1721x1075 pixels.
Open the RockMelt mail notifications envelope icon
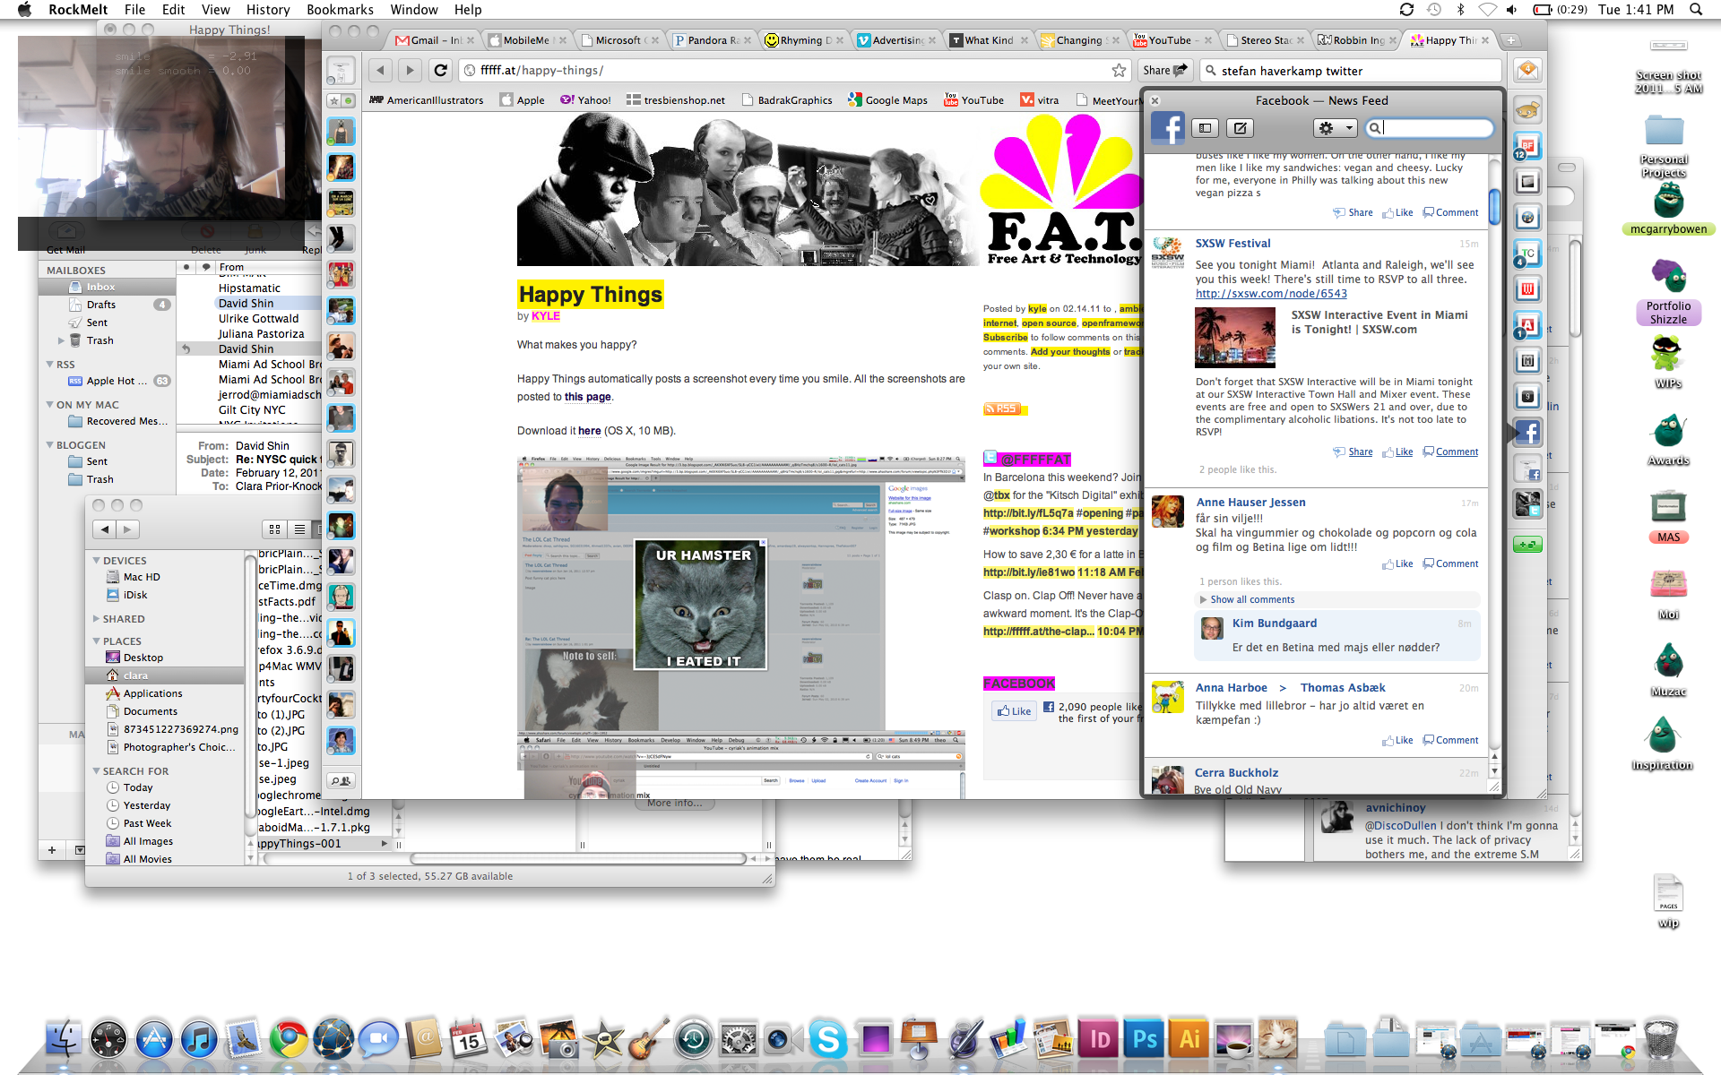point(1527,70)
